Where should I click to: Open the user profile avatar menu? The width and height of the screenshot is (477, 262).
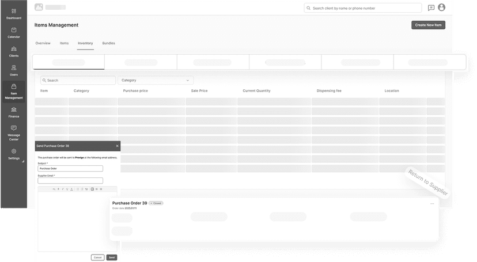coord(441,7)
